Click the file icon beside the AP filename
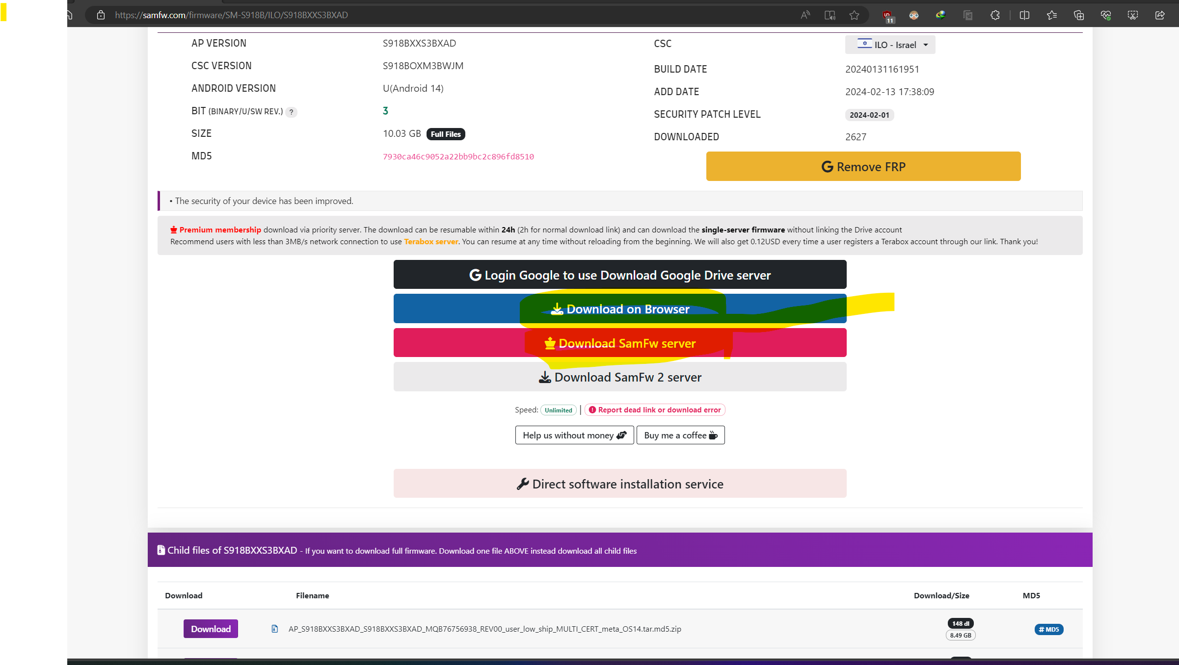 [x=275, y=629]
